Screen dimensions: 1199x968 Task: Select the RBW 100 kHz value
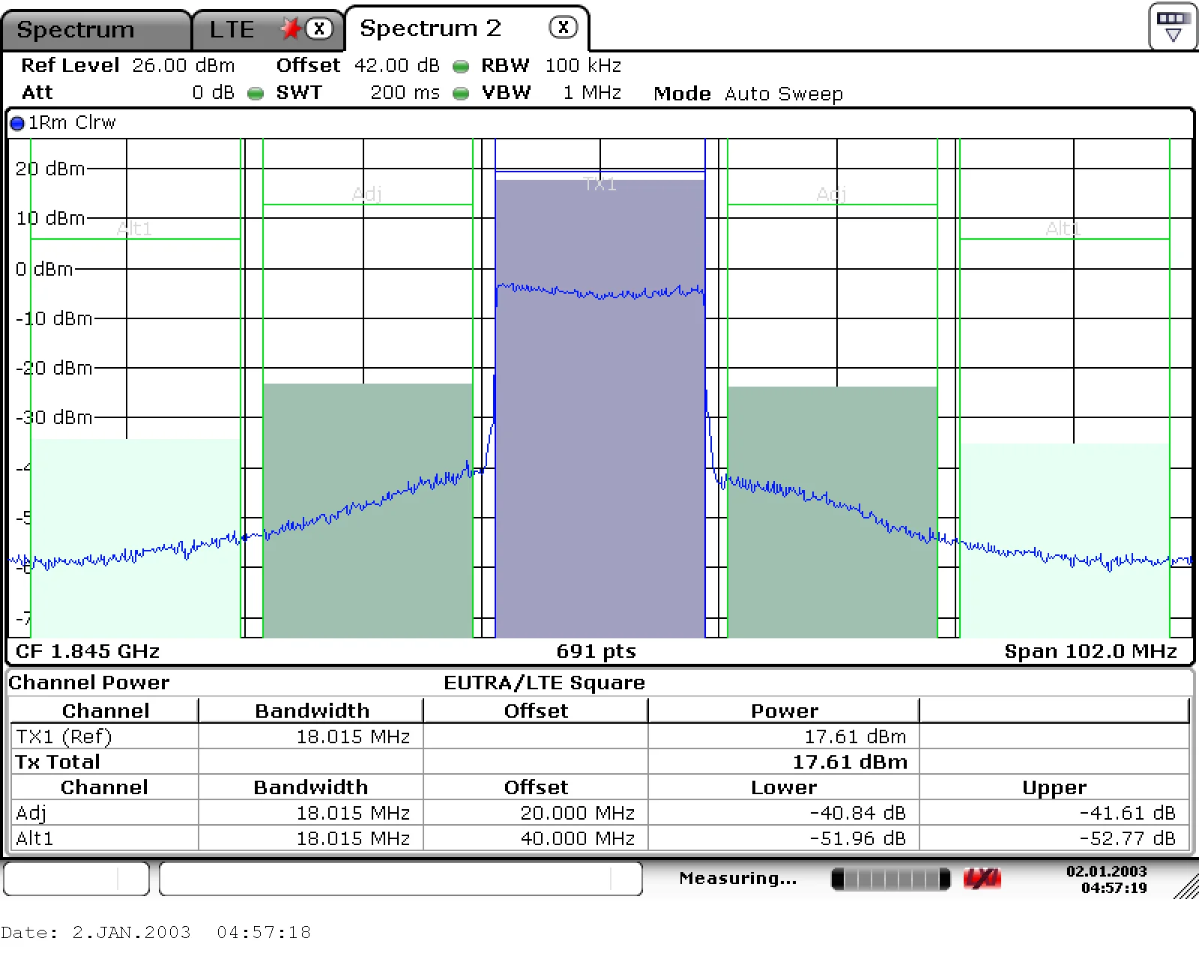tap(583, 65)
